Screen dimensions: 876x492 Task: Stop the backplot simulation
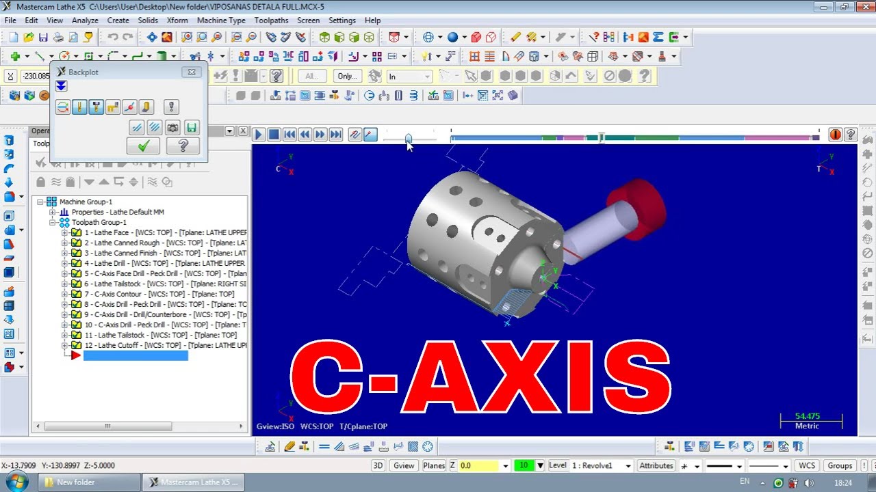click(x=274, y=135)
